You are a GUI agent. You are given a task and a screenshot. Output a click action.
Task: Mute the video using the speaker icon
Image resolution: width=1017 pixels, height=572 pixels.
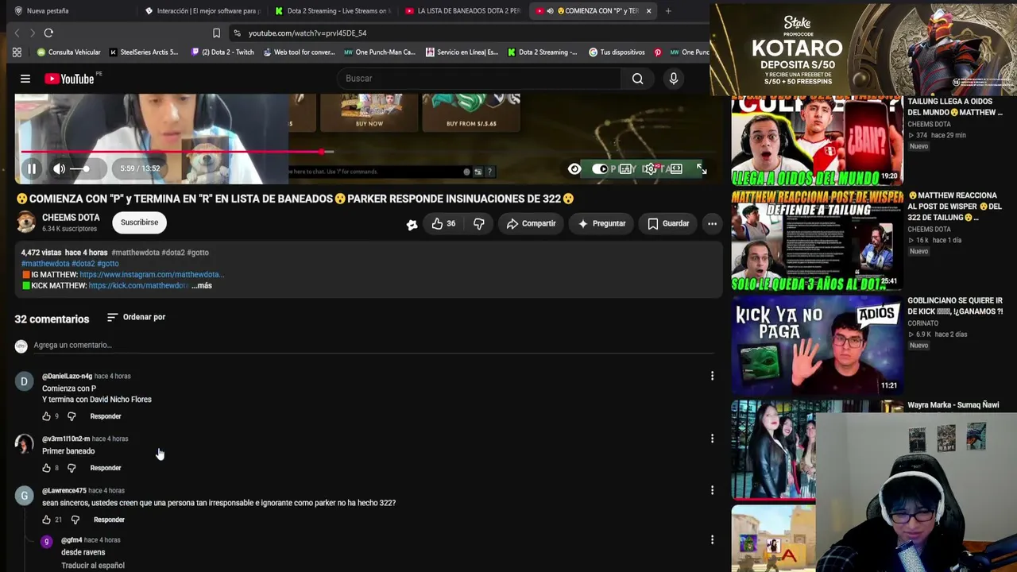59,168
